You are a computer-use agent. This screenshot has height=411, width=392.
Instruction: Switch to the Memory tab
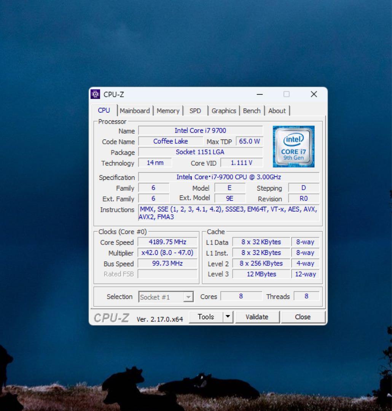tap(168, 111)
